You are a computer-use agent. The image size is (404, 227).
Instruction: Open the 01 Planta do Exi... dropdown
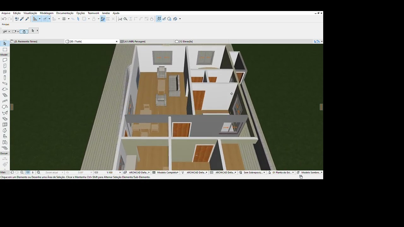pyautogui.click(x=281, y=172)
